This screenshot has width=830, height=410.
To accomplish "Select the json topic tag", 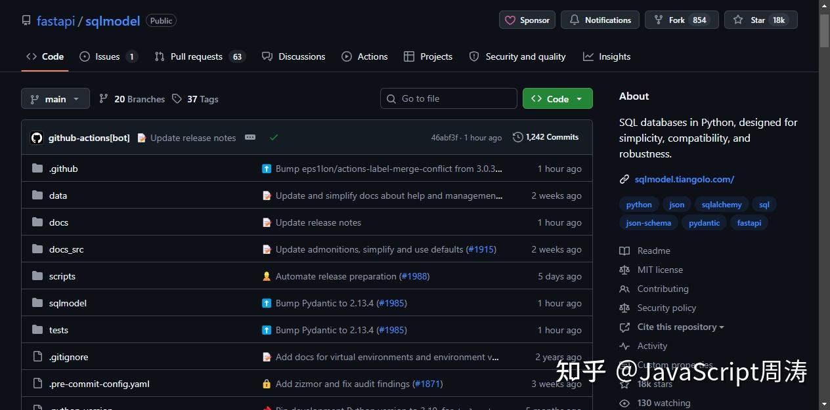I will pos(676,205).
